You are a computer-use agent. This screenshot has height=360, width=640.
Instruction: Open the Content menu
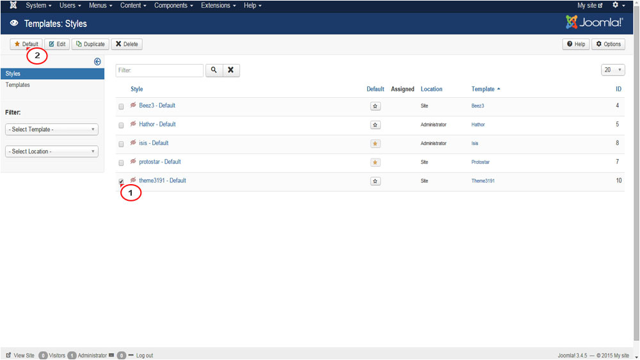pyautogui.click(x=133, y=5)
